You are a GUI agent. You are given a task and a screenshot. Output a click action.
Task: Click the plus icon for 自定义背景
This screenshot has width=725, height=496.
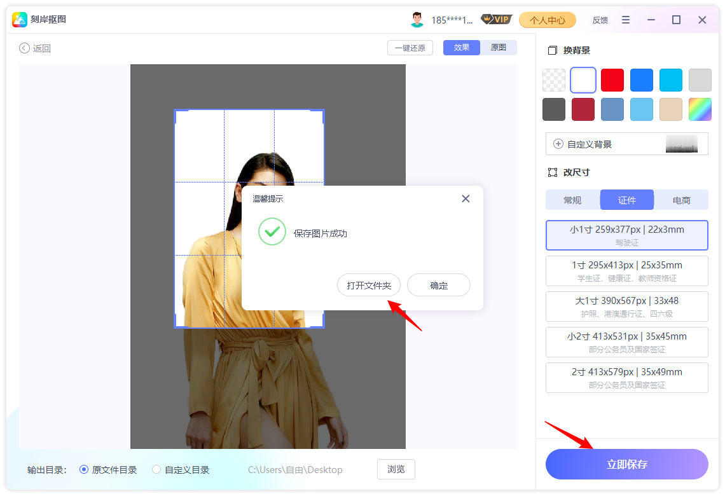[x=558, y=144]
